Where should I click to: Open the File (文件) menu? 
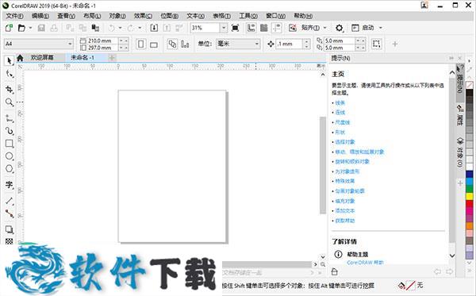tap(14, 16)
